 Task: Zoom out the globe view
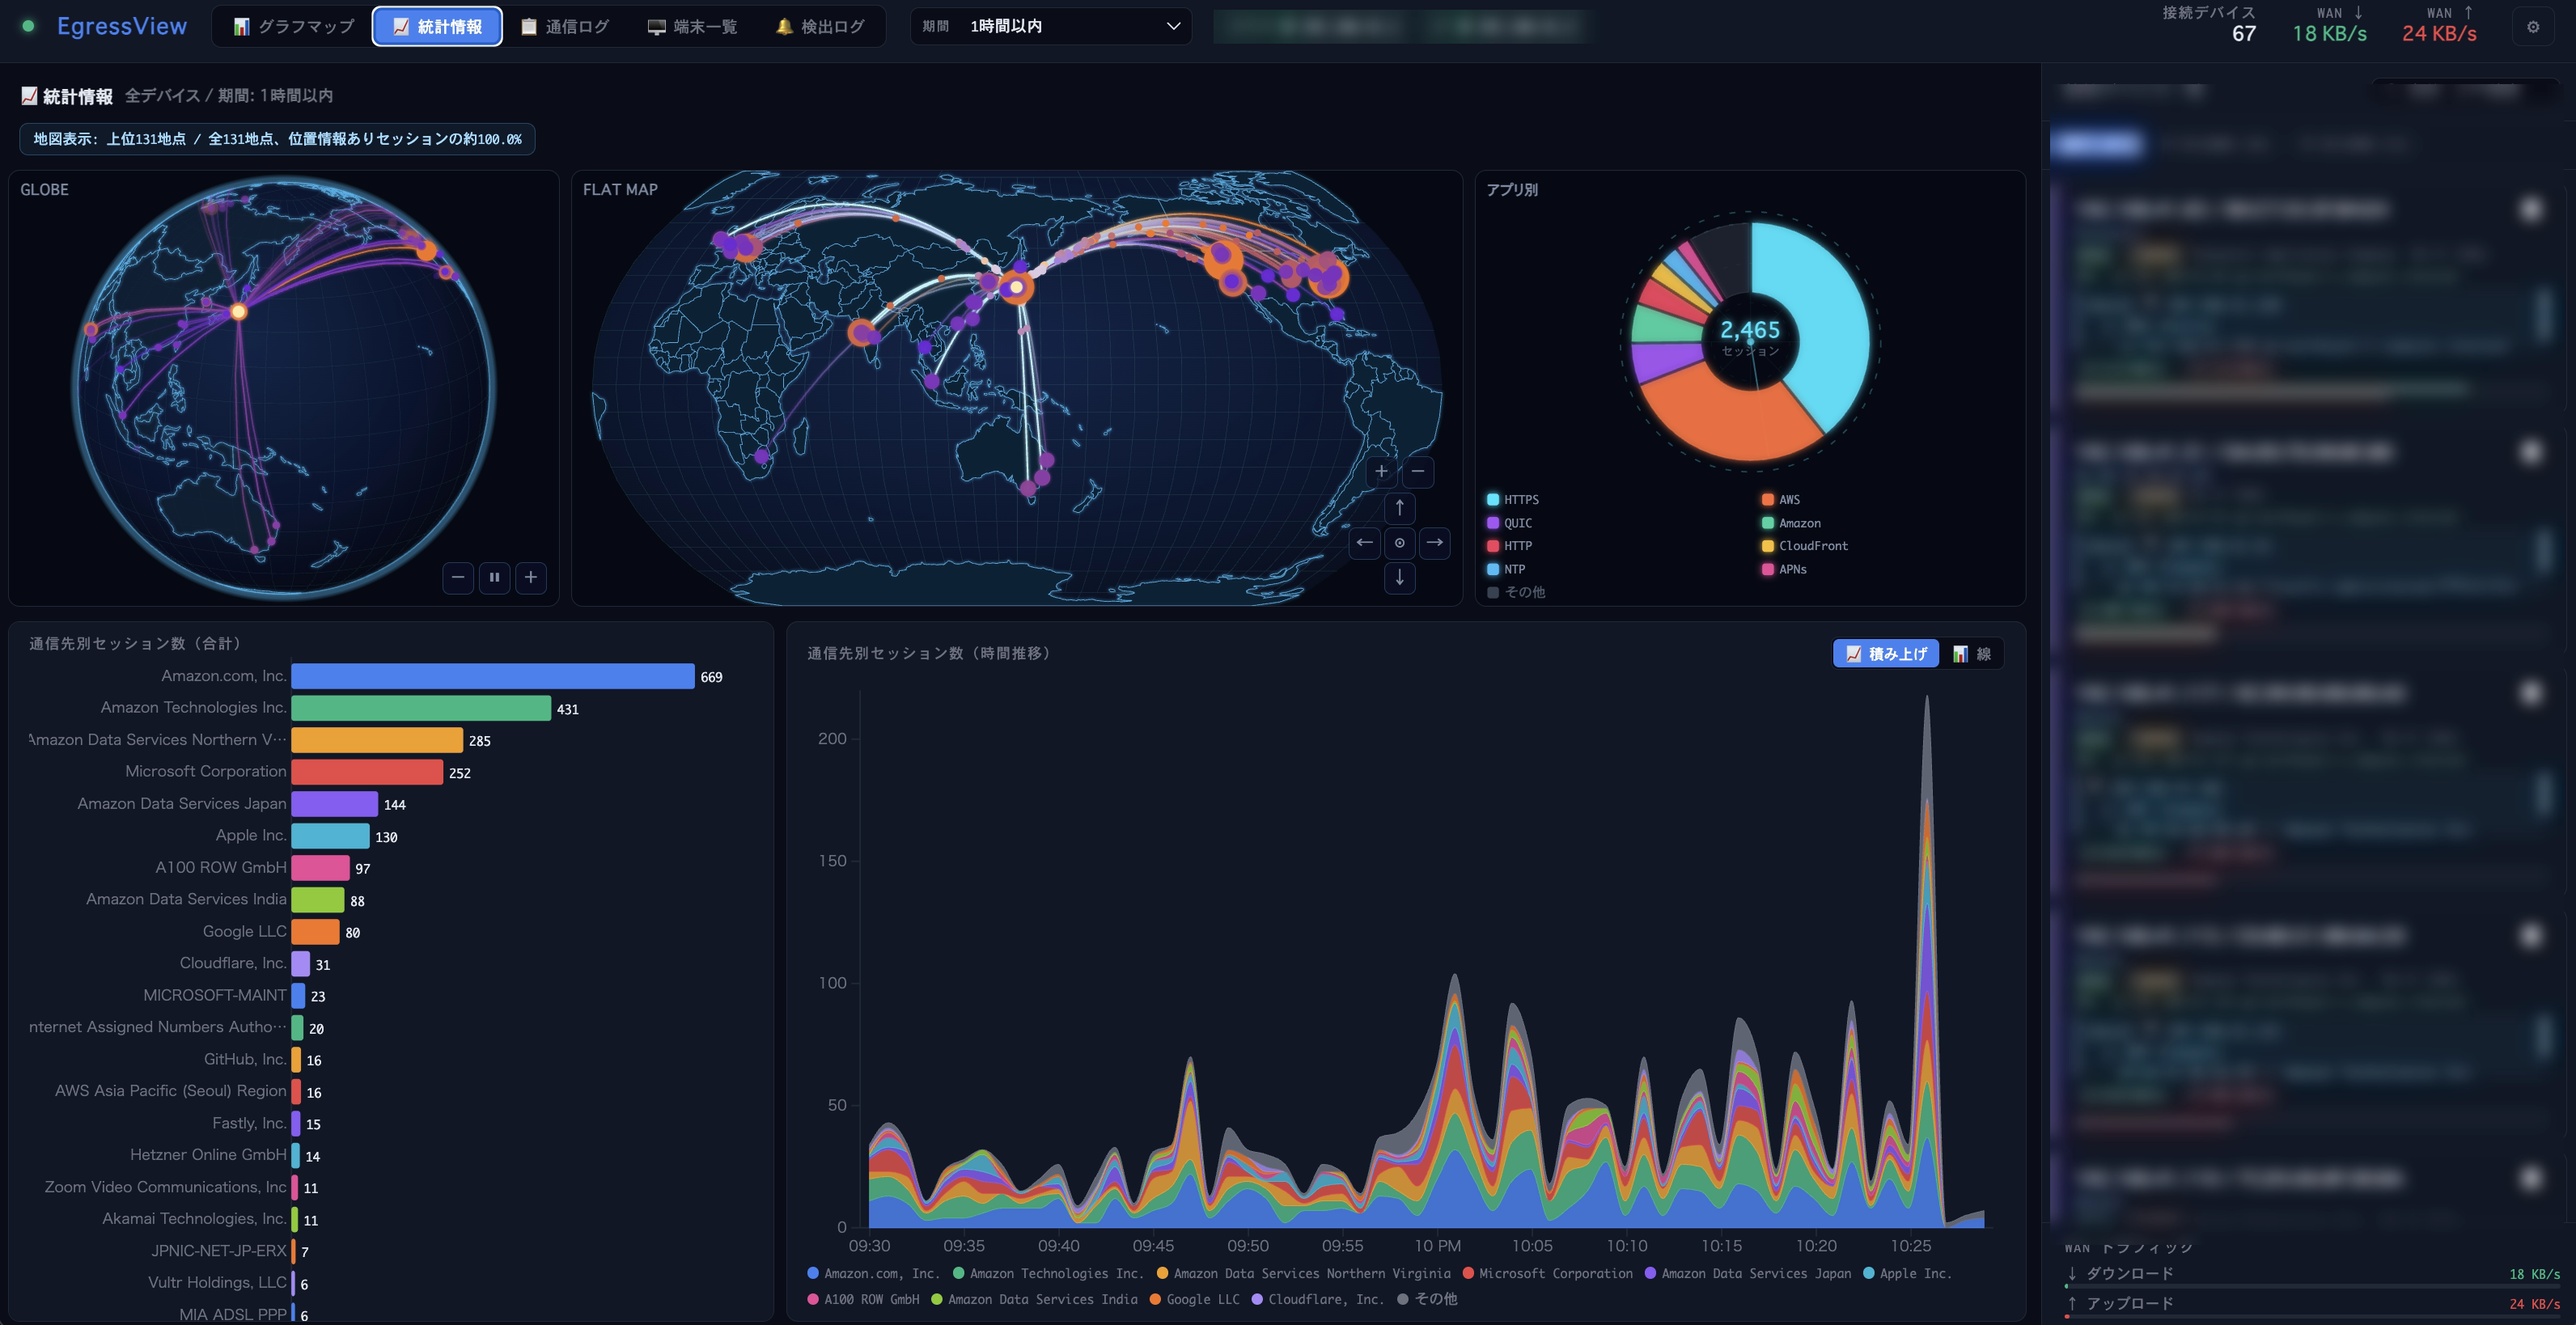tap(458, 577)
